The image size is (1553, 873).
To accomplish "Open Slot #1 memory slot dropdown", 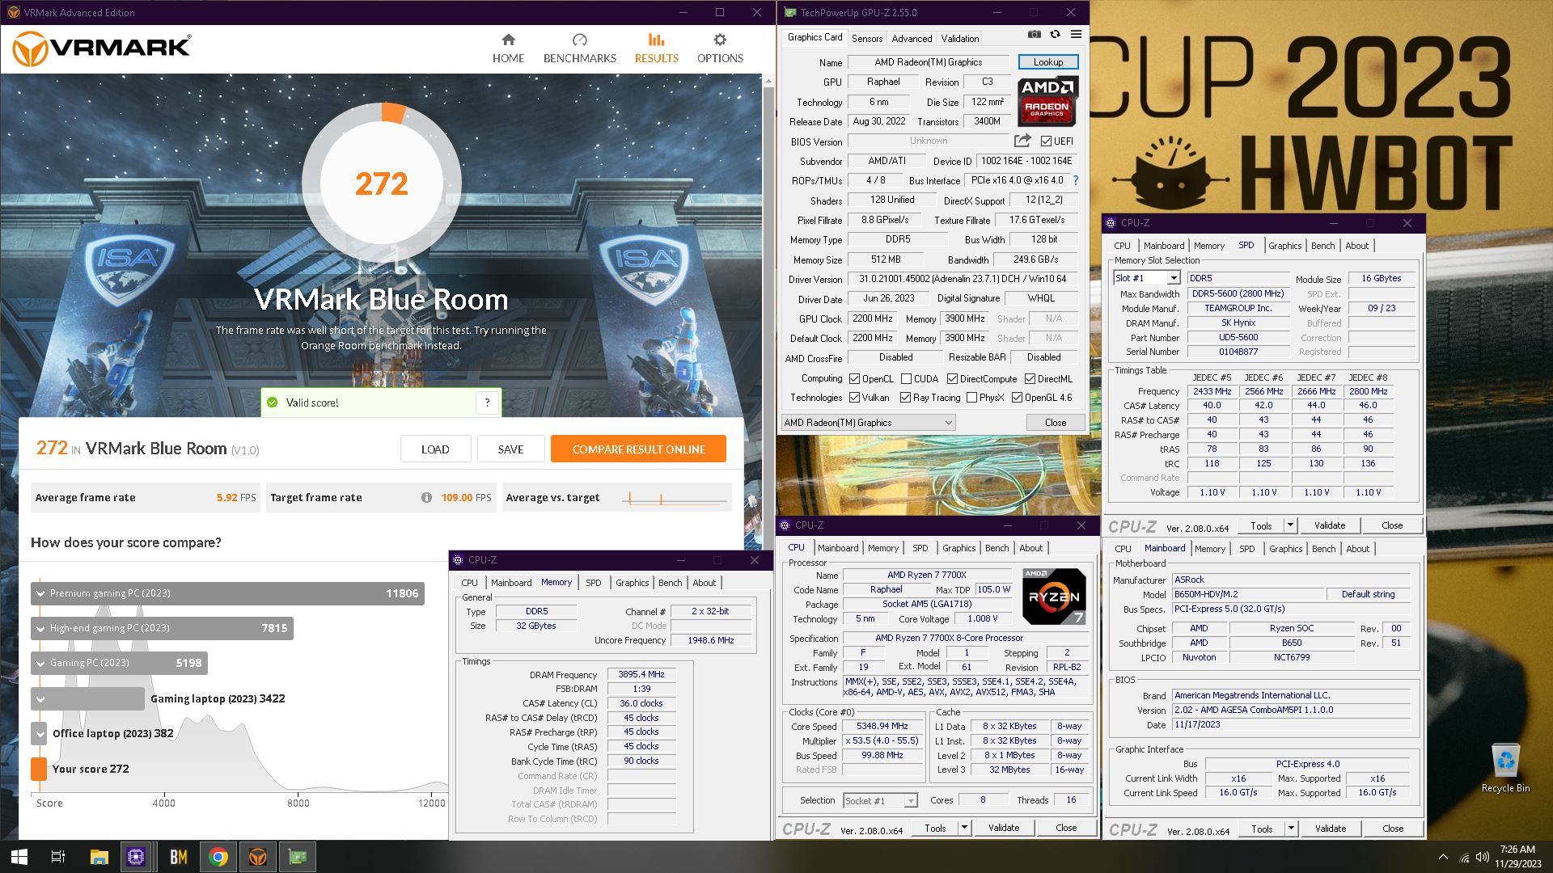I will 1146,278.
